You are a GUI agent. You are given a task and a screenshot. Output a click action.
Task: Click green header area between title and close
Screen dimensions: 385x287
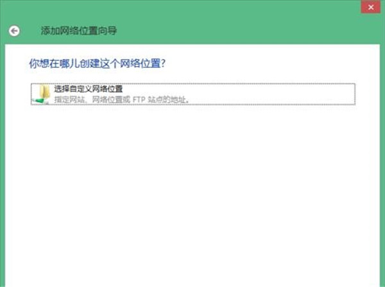point(244,30)
